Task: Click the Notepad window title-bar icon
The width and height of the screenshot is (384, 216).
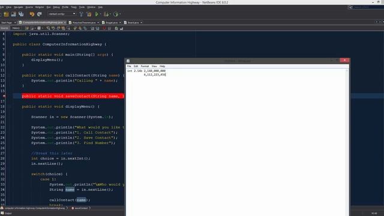Action: 128,61
